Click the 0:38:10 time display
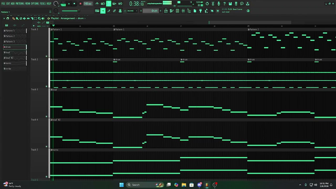 pyautogui.click(x=136, y=4)
